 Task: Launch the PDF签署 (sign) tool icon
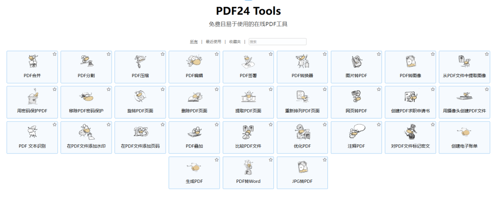click(x=249, y=61)
